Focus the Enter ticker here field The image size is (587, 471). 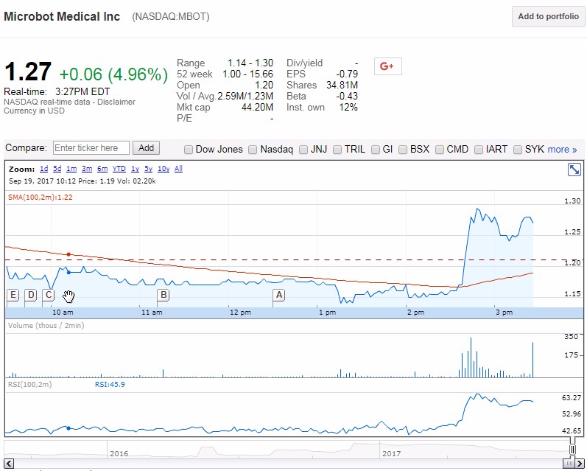(91, 148)
